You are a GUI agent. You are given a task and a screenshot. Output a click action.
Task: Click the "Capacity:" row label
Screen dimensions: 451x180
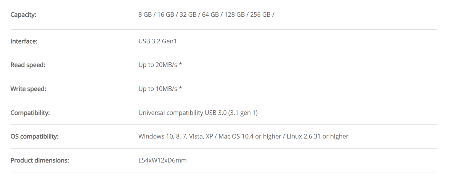[23, 15]
